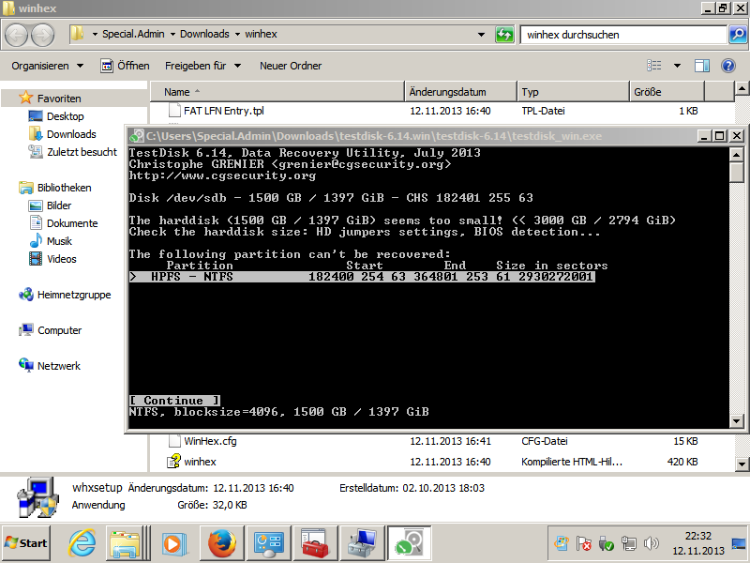Expand the dropdown arrow after Downloads breadcrumb

pos(237,35)
